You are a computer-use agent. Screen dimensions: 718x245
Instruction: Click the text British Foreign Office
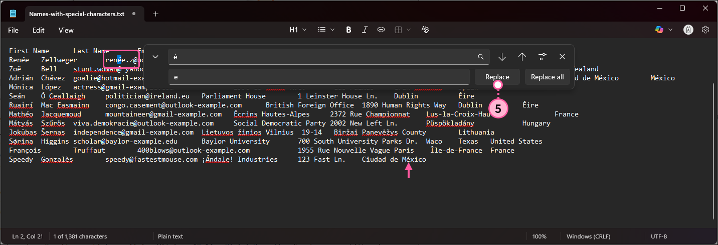(310, 105)
